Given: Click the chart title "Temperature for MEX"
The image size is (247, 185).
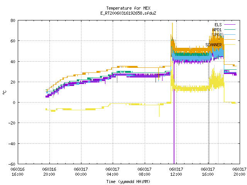Looking at the screenshot, I should point(128,8).
